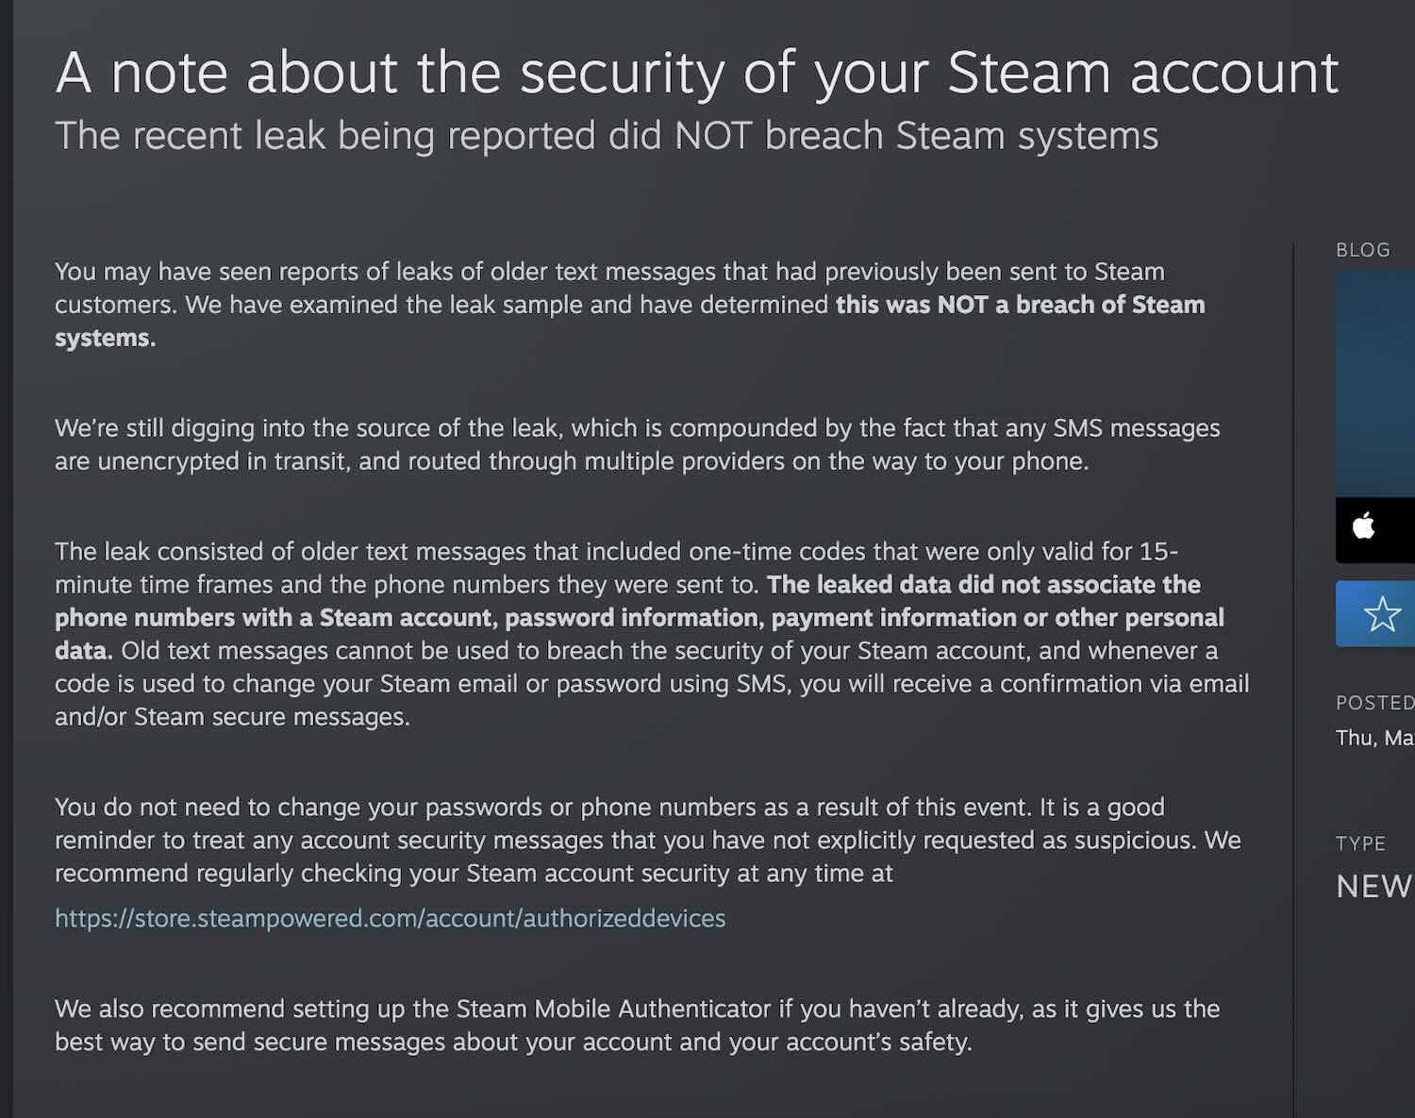This screenshot has width=1415, height=1118.
Task: Click paragraph beginning 'We're still digging'
Action: click(638, 444)
